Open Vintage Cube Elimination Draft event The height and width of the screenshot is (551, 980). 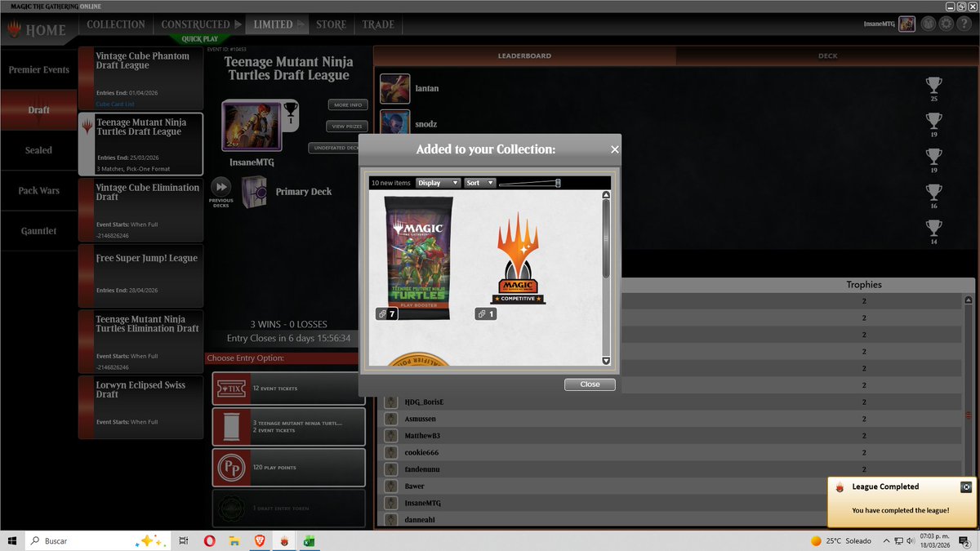click(x=140, y=210)
